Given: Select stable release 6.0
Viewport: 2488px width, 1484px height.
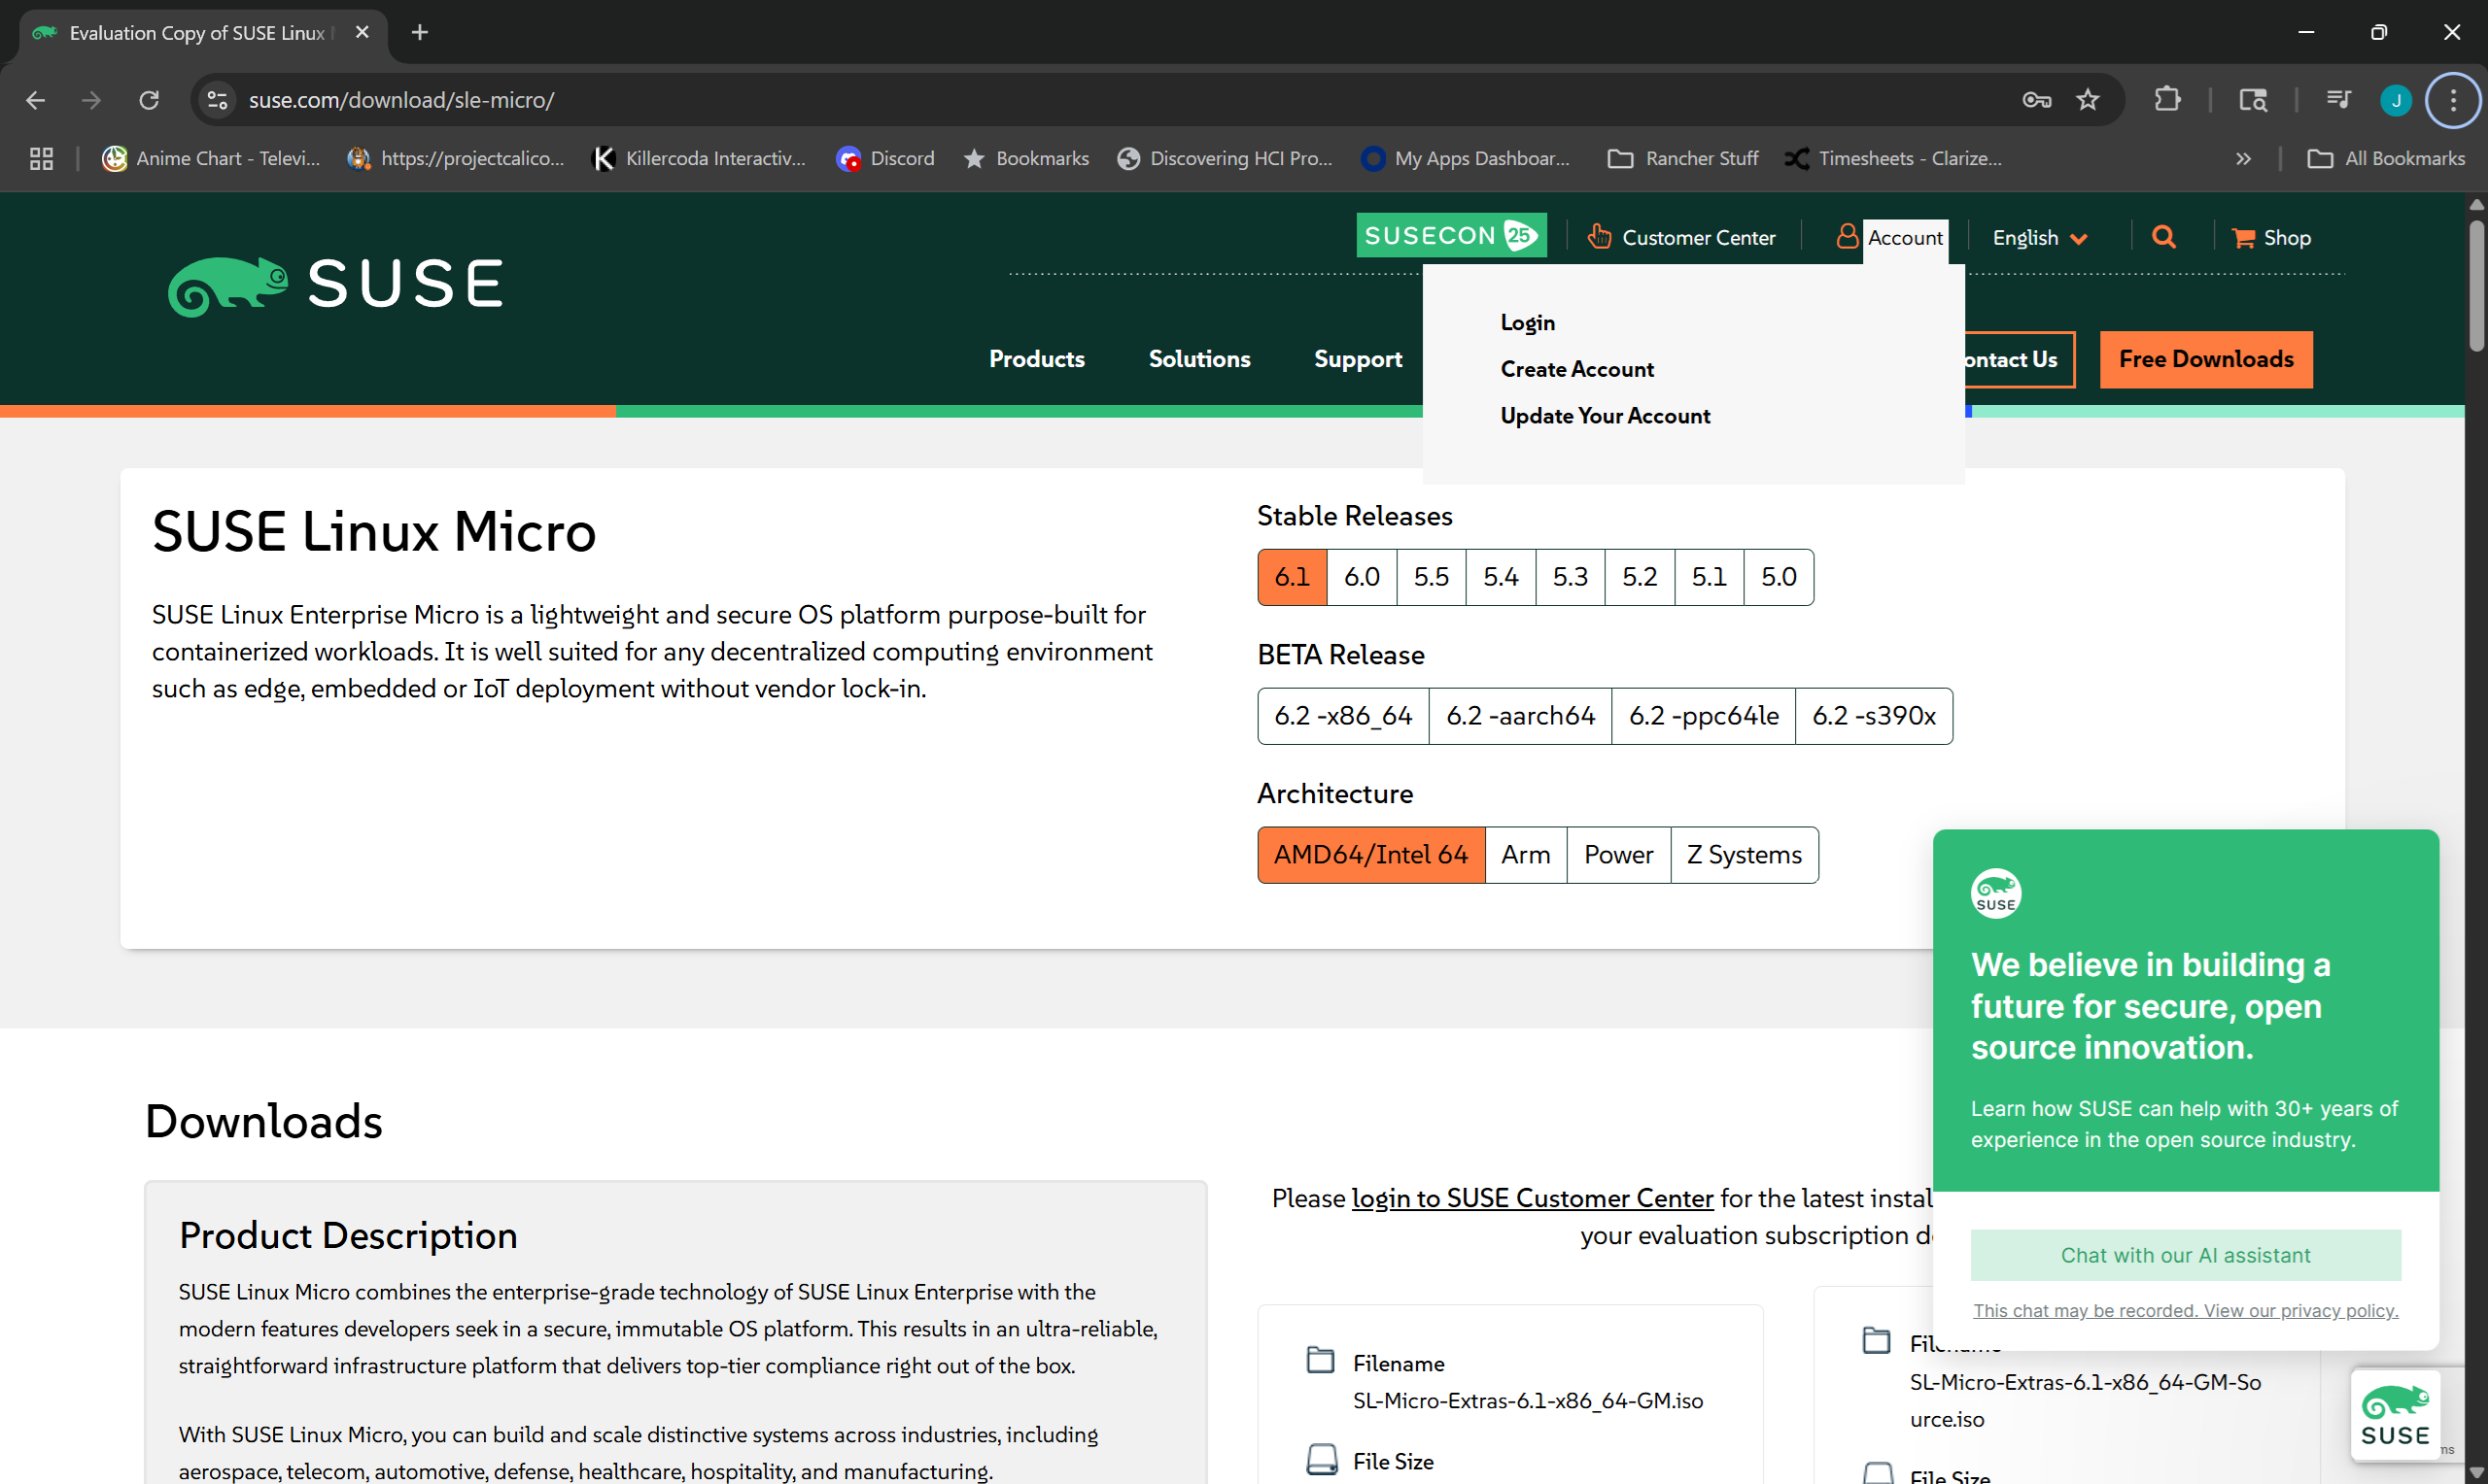Looking at the screenshot, I should [x=1362, y=577].
